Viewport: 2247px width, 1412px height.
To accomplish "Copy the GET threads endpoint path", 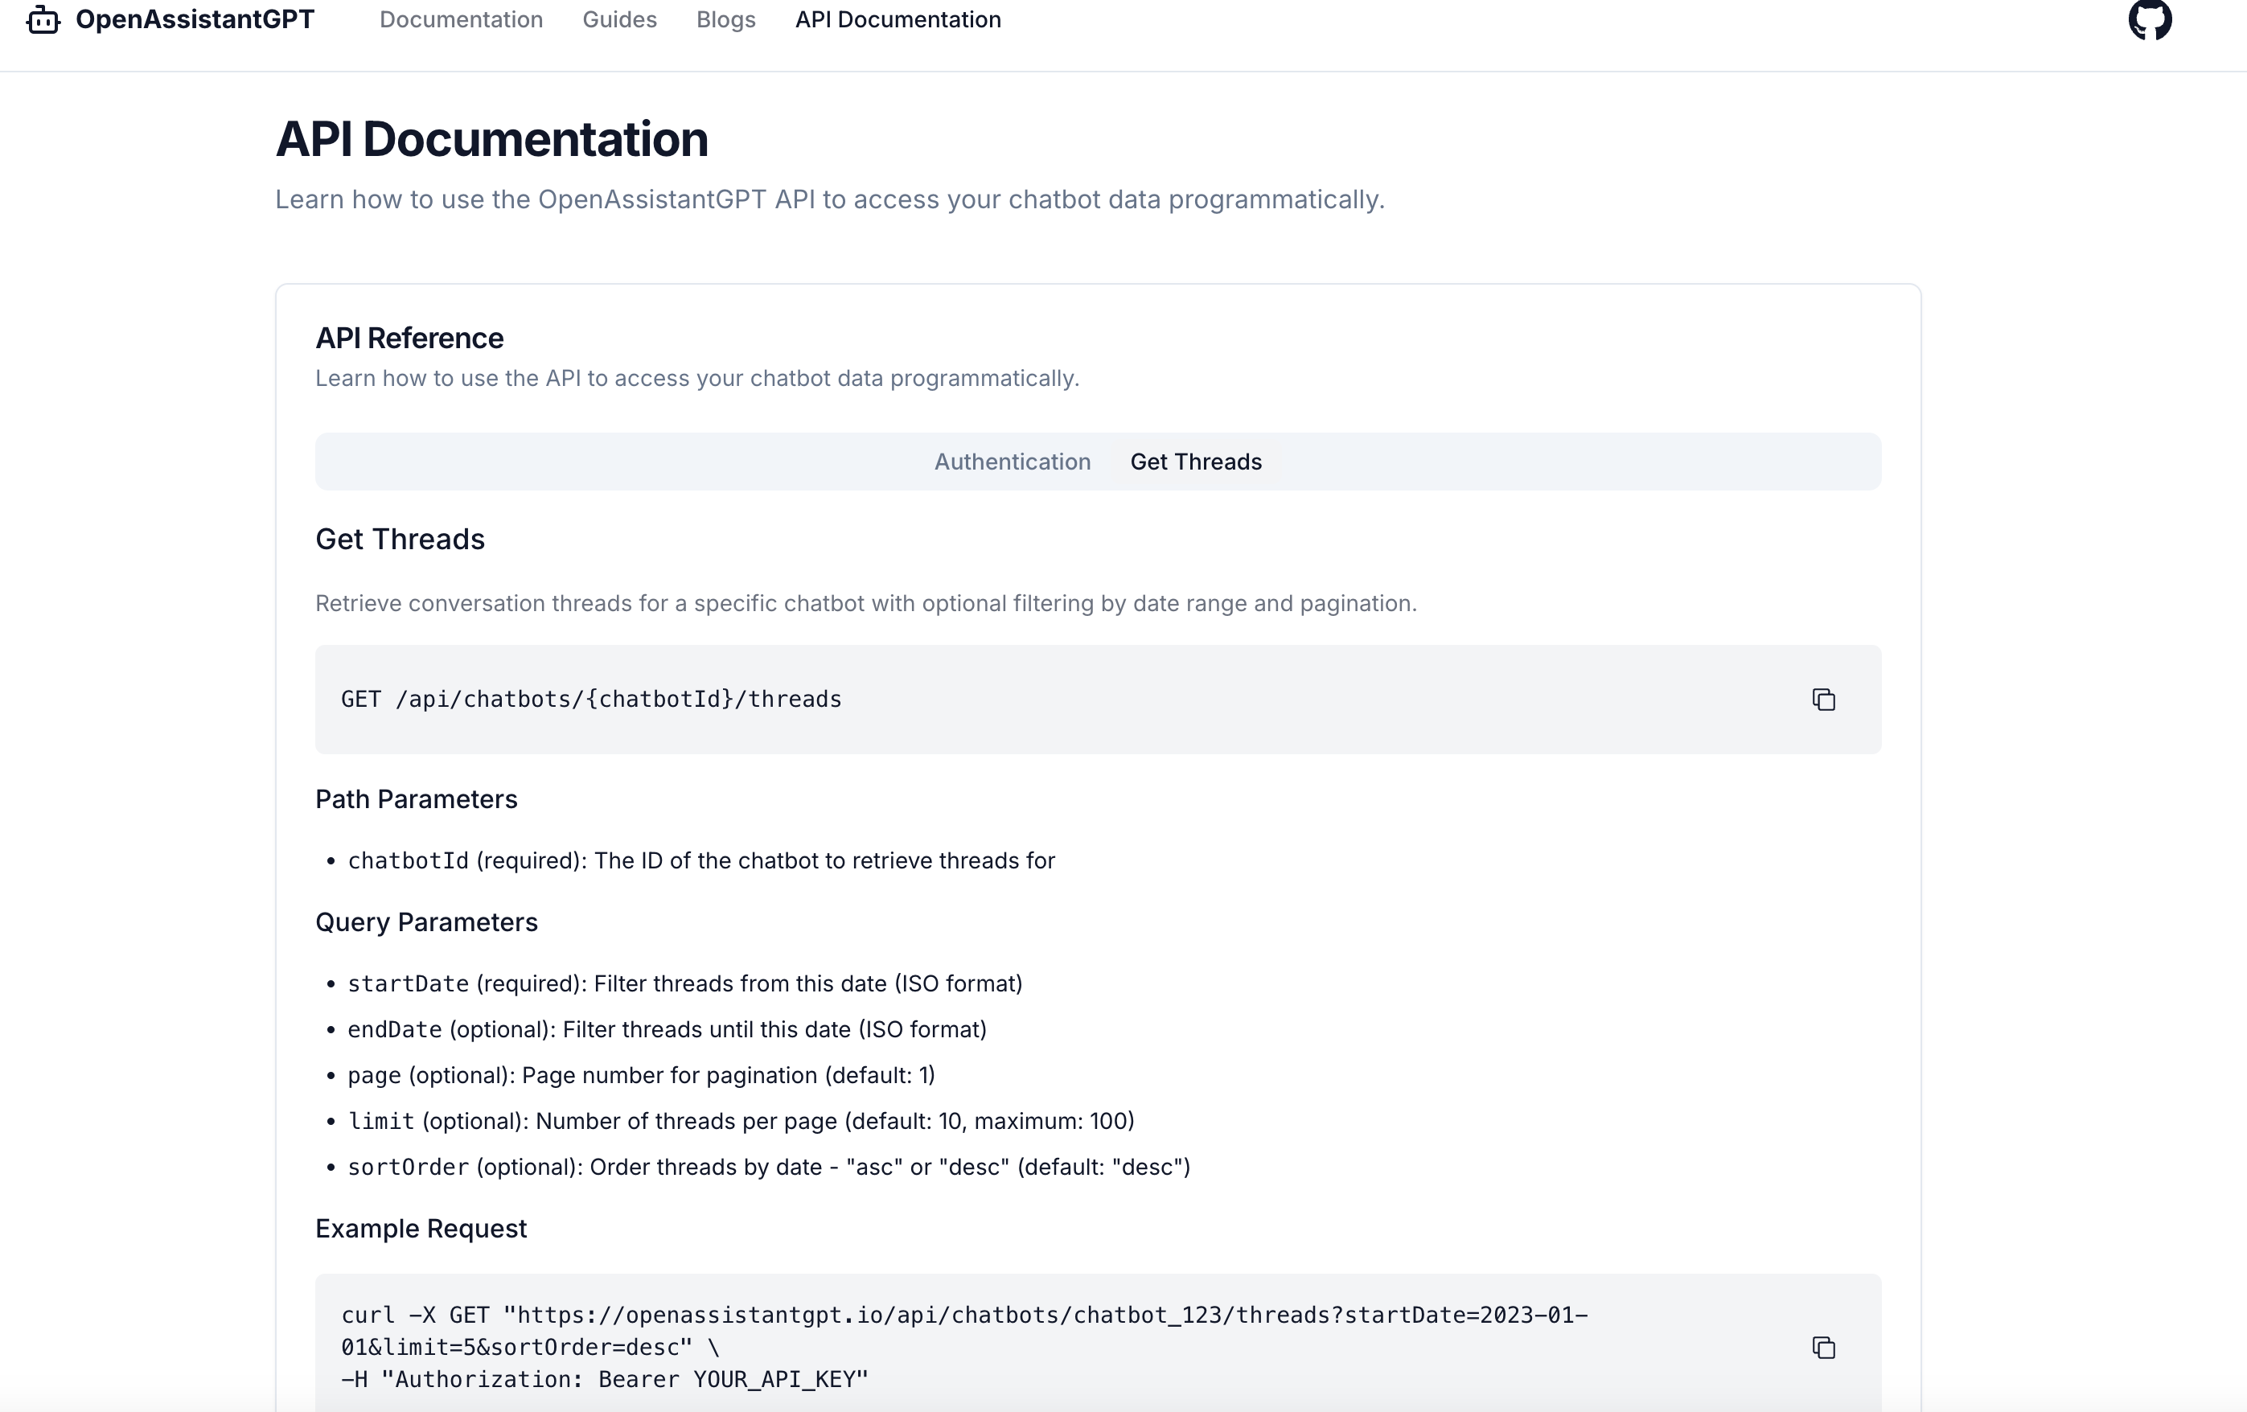I will tap(1822, 700).
